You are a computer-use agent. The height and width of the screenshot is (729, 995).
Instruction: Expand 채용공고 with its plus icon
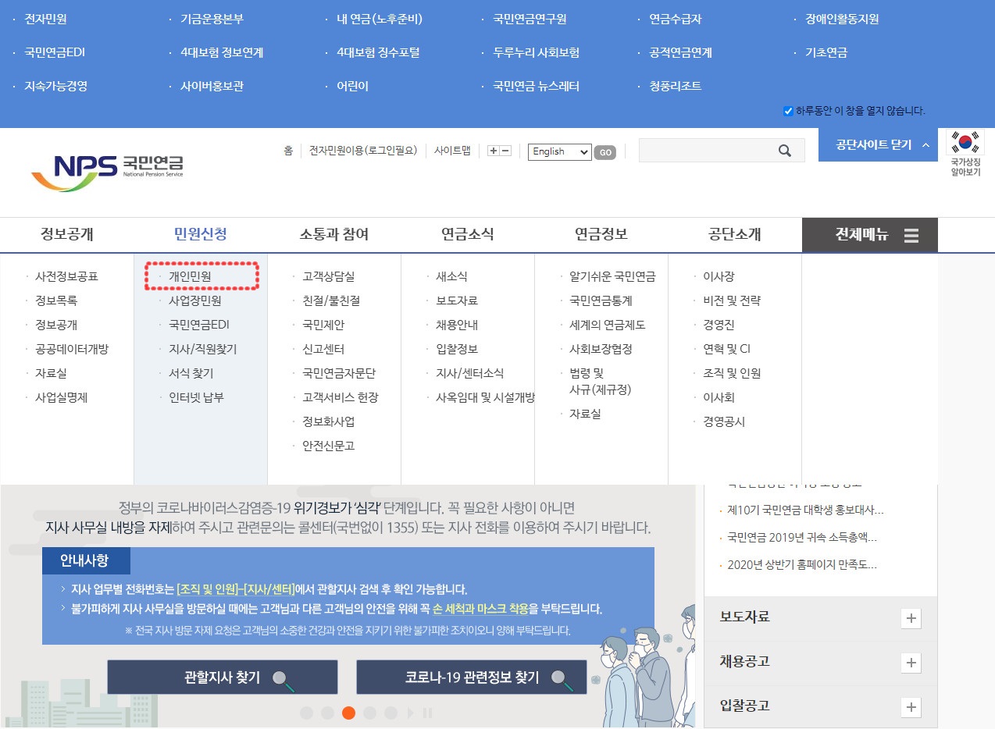(911, 663)
